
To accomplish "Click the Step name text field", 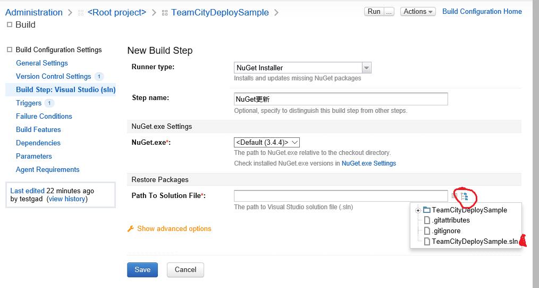I will point(341,99).
